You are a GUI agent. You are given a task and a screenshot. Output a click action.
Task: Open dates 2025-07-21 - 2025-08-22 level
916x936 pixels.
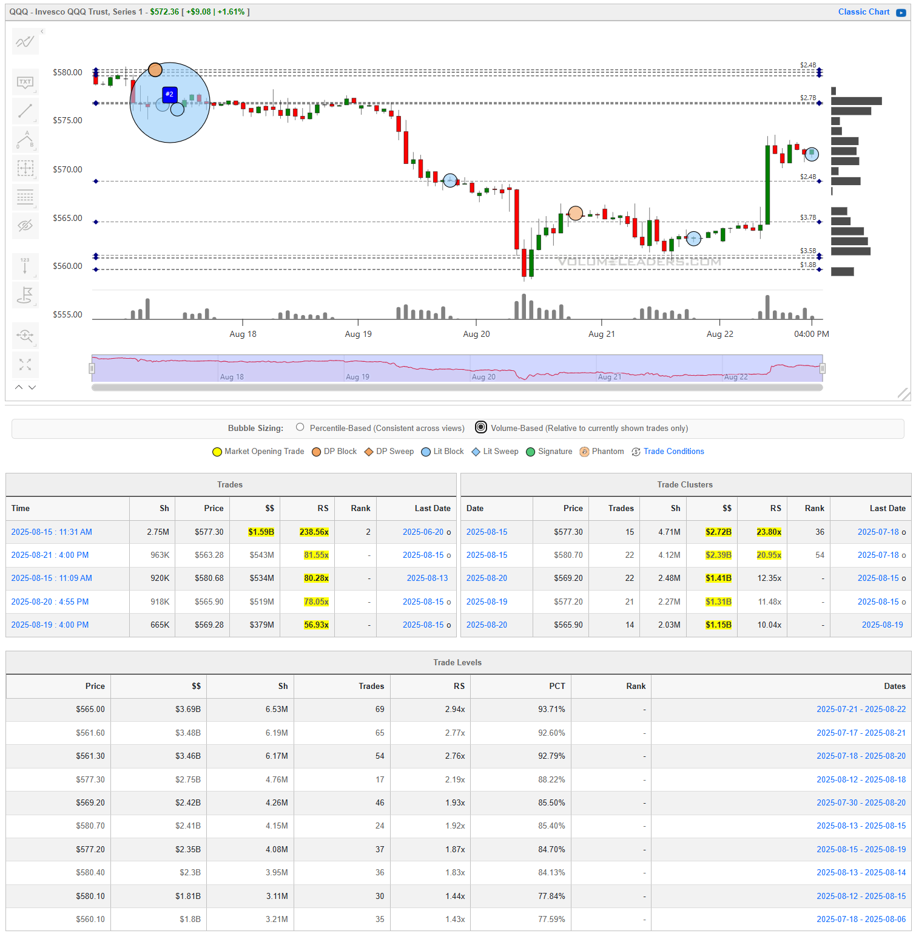[x=861, y=709]
